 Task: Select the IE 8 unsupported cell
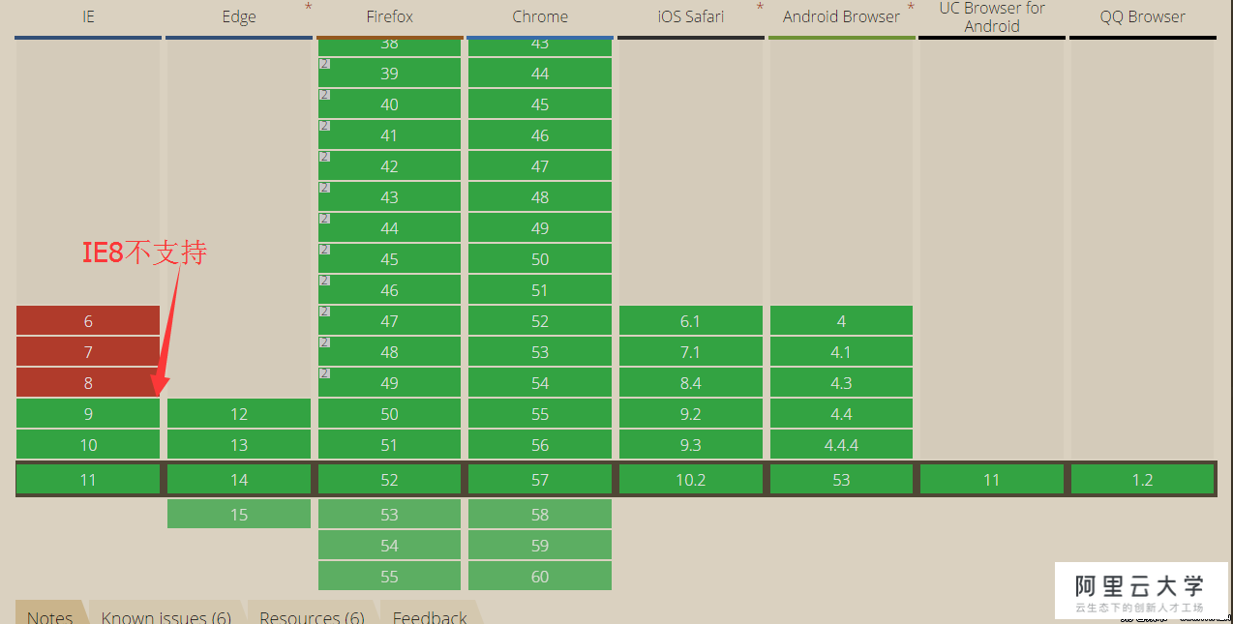pyautogui.click(x=88, y=383)
